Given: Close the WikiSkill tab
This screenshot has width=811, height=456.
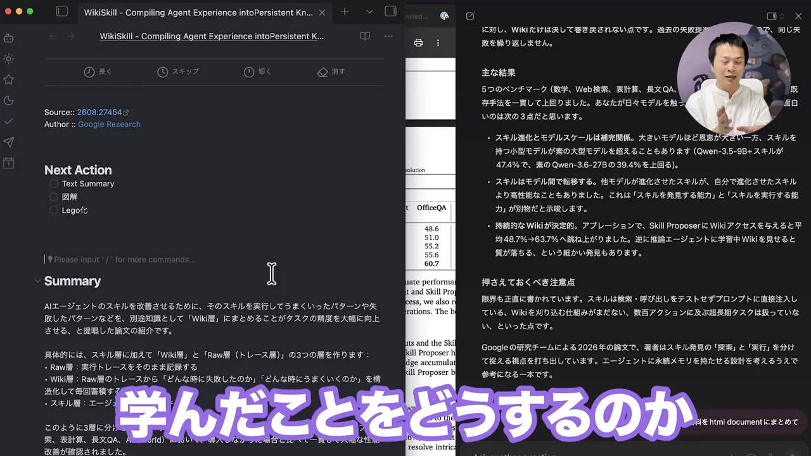Looking at the screenshot, I should (x=322, y=12).
